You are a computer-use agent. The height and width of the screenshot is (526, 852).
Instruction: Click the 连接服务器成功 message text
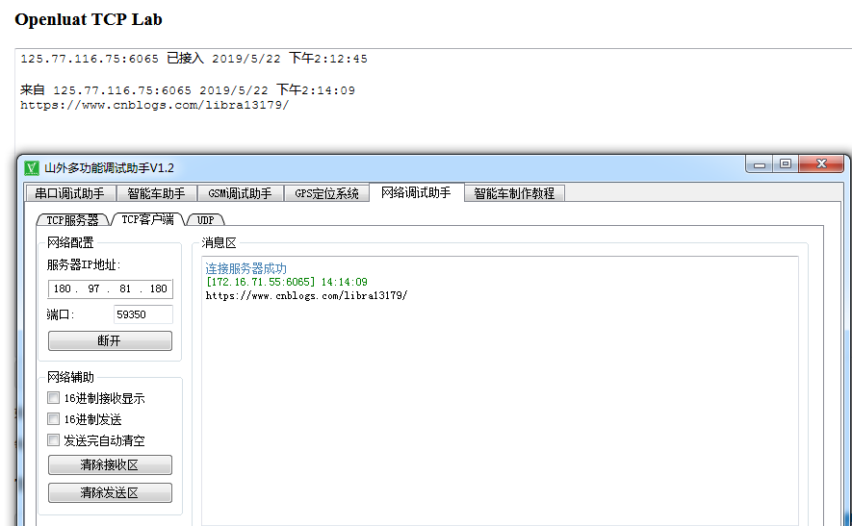pyautogui.click(x=245, y=268)
